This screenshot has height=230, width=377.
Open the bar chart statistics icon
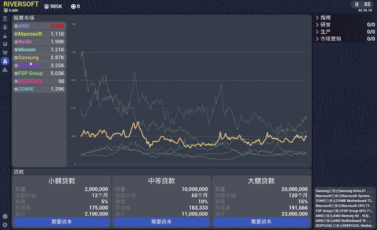[x=5, y=70]
